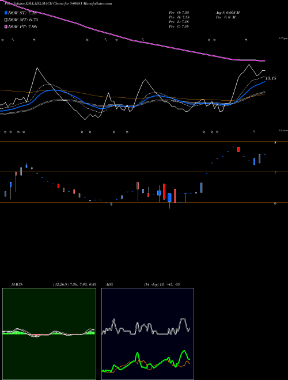Click the price axis label 7
288x380 pixels.
[275, 173]
